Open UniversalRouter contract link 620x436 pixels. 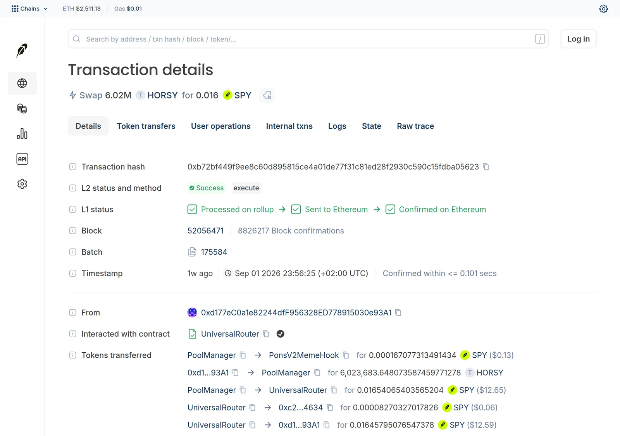click(x=230, y=334)
